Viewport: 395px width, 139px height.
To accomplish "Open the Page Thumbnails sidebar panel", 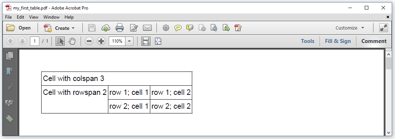I will (x=9, y=55).
